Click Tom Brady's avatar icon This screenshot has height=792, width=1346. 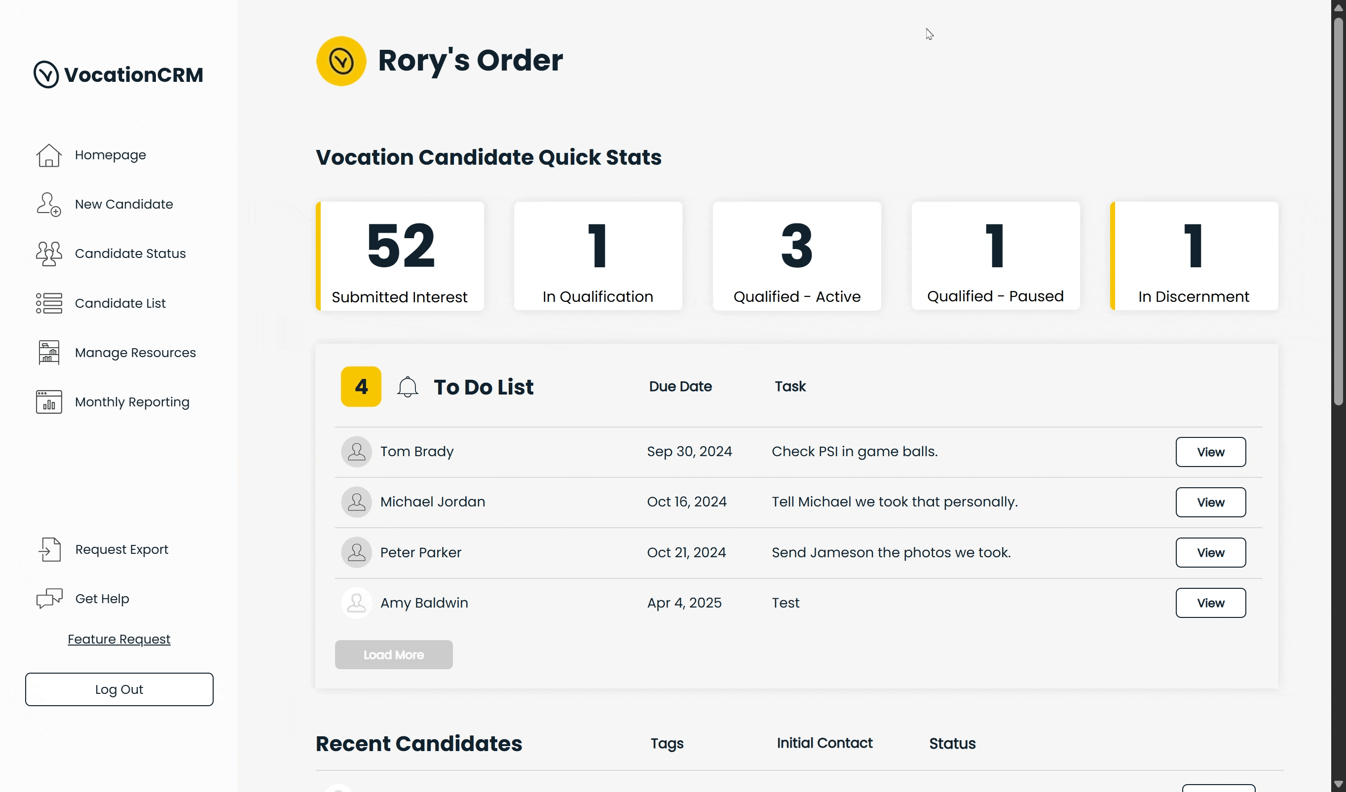[356, 452]
